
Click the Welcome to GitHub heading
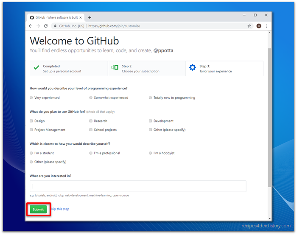point(74,41)
